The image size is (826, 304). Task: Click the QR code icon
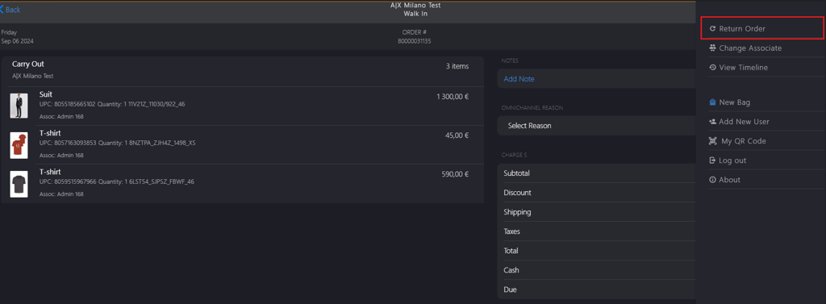coord(713,141)
